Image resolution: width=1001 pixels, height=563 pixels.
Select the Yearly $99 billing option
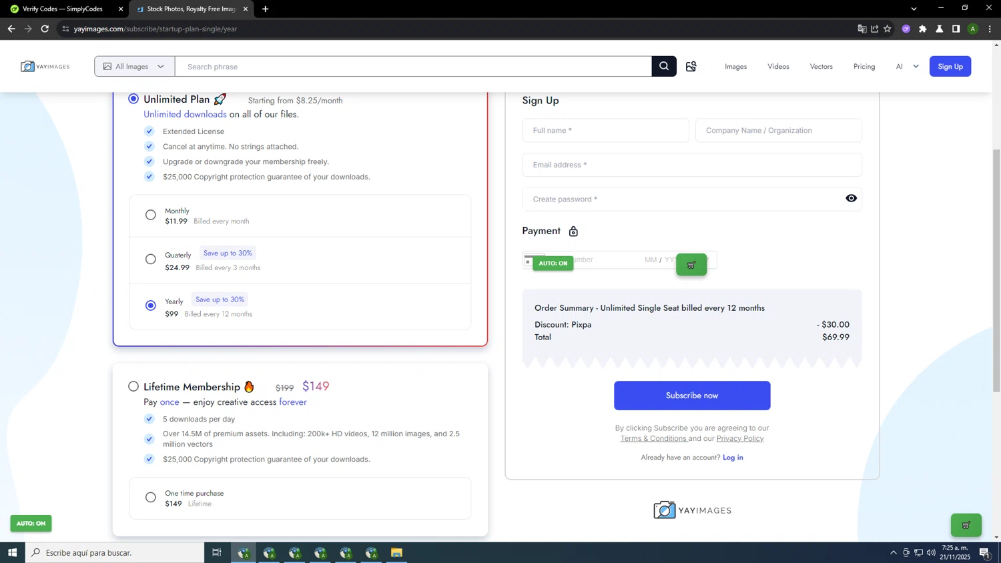click(x=151, y=306)
